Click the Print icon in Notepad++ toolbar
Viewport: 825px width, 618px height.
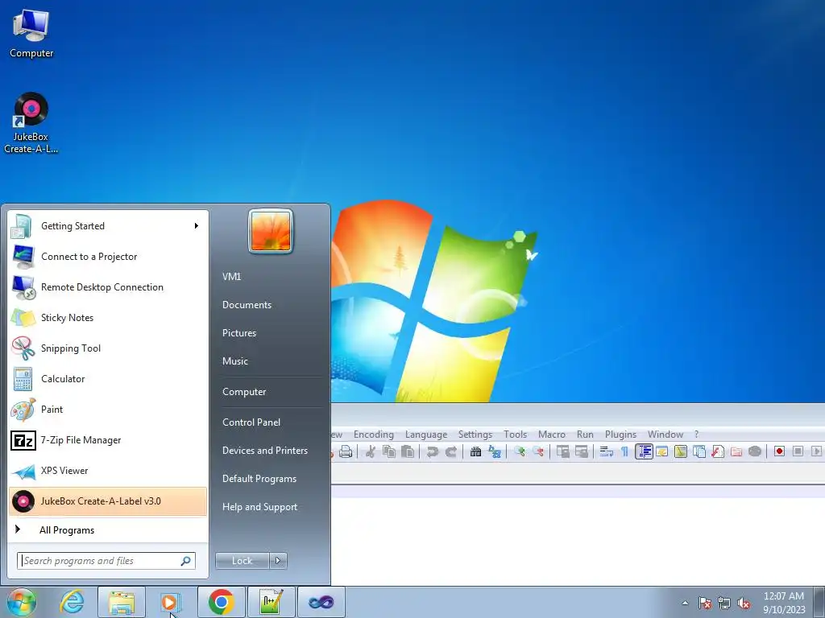345,451
